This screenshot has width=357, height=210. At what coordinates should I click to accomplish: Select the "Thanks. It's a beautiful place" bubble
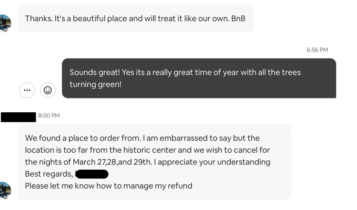(135, 19)
